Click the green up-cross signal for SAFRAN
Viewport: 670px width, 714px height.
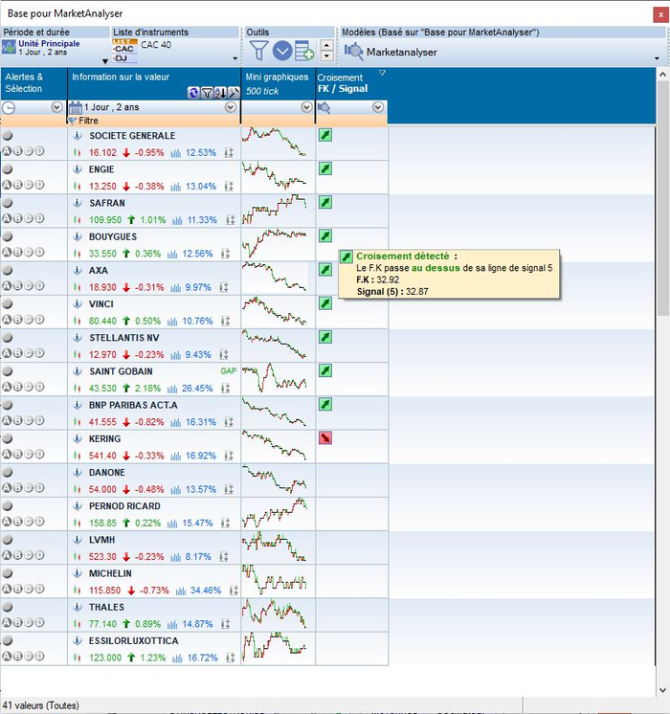(x=325, y=202)
